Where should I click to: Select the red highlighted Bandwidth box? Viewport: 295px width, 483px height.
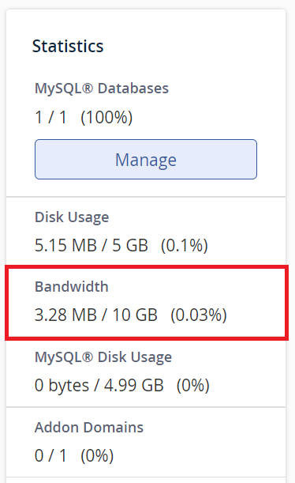147,303
